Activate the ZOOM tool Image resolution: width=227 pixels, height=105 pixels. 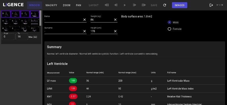(x=67, y=5)
